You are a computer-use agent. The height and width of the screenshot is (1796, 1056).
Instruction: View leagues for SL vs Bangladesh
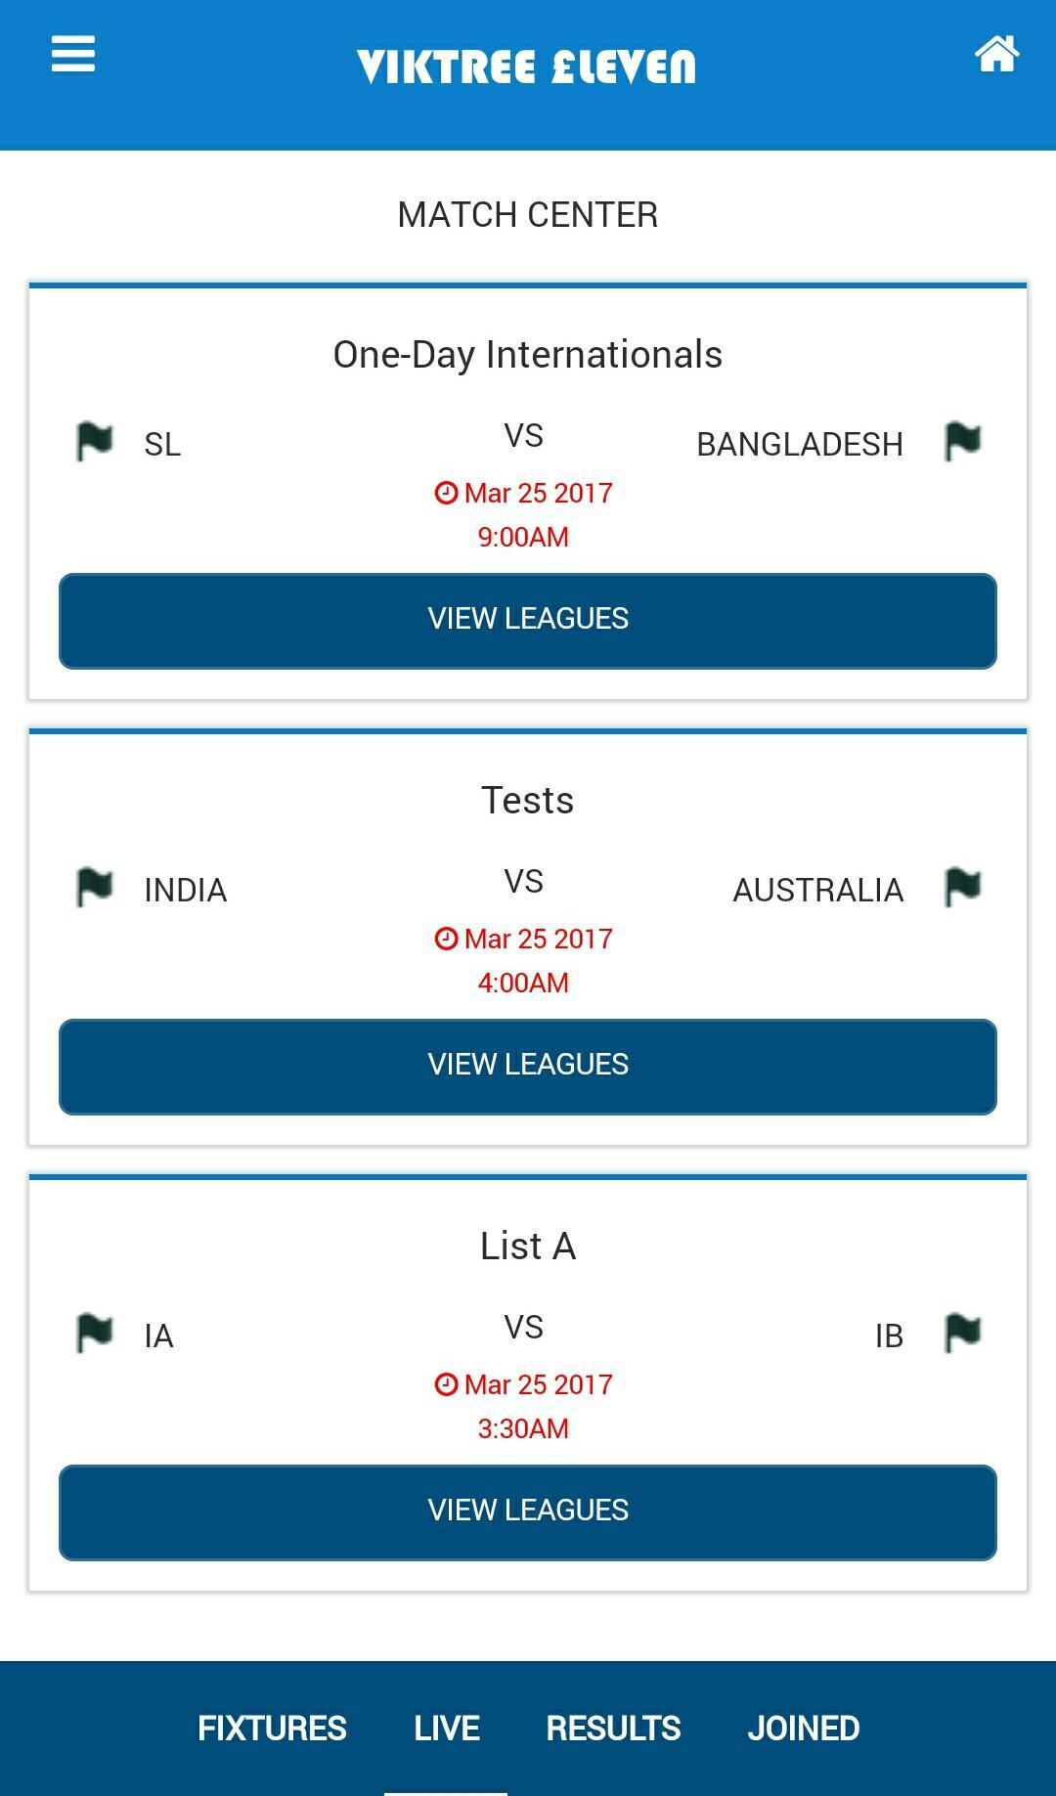pos(528,621)
